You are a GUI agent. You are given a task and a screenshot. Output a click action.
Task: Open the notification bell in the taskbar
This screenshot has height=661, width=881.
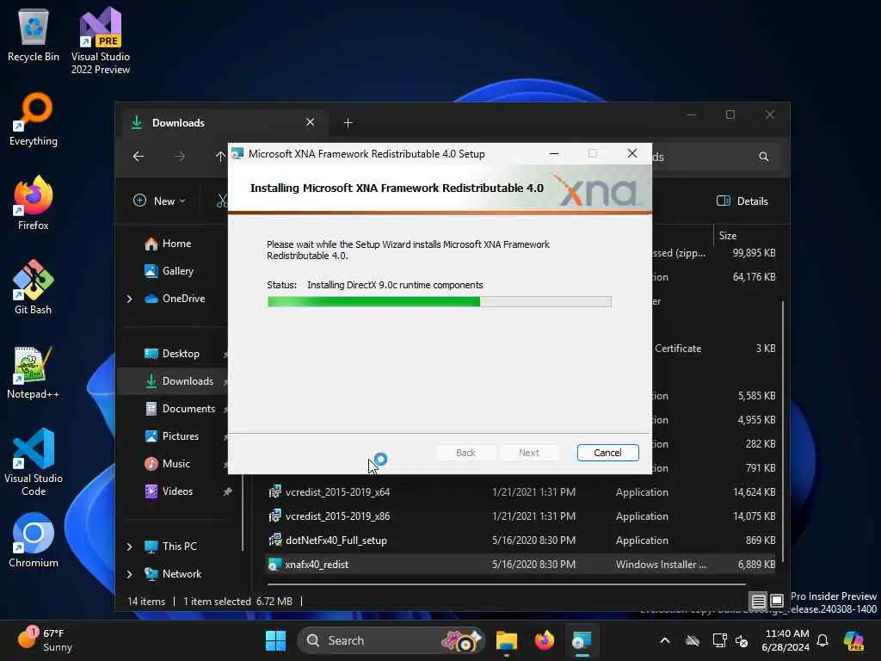tap(822, 640)
